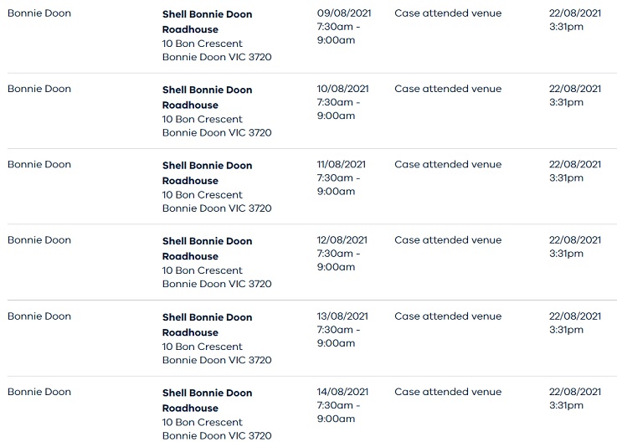The height and width of the screenshot is (442, 617).
Task: Select "Case attended venue" note for 11/08/2021
Action: tap(448, 164)
